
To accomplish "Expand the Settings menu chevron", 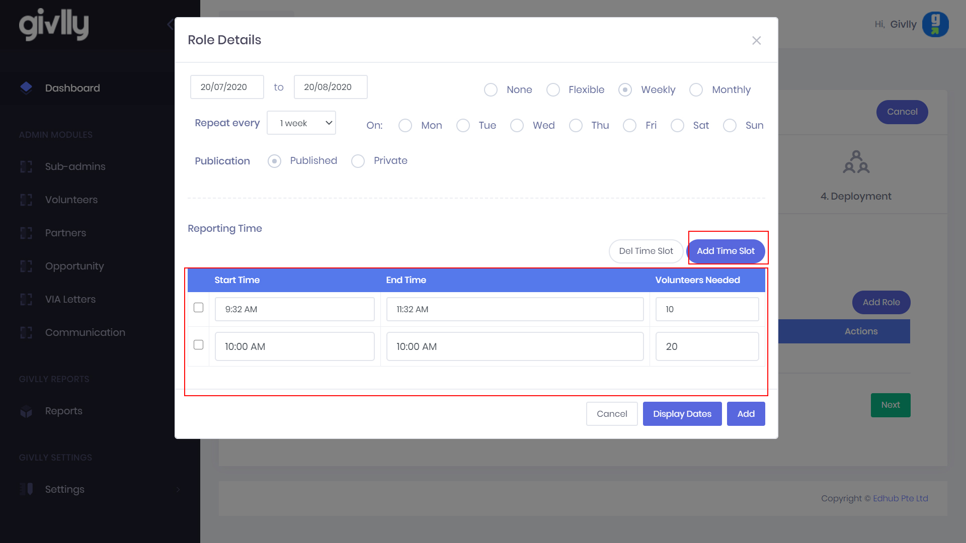I will [178, 490].
